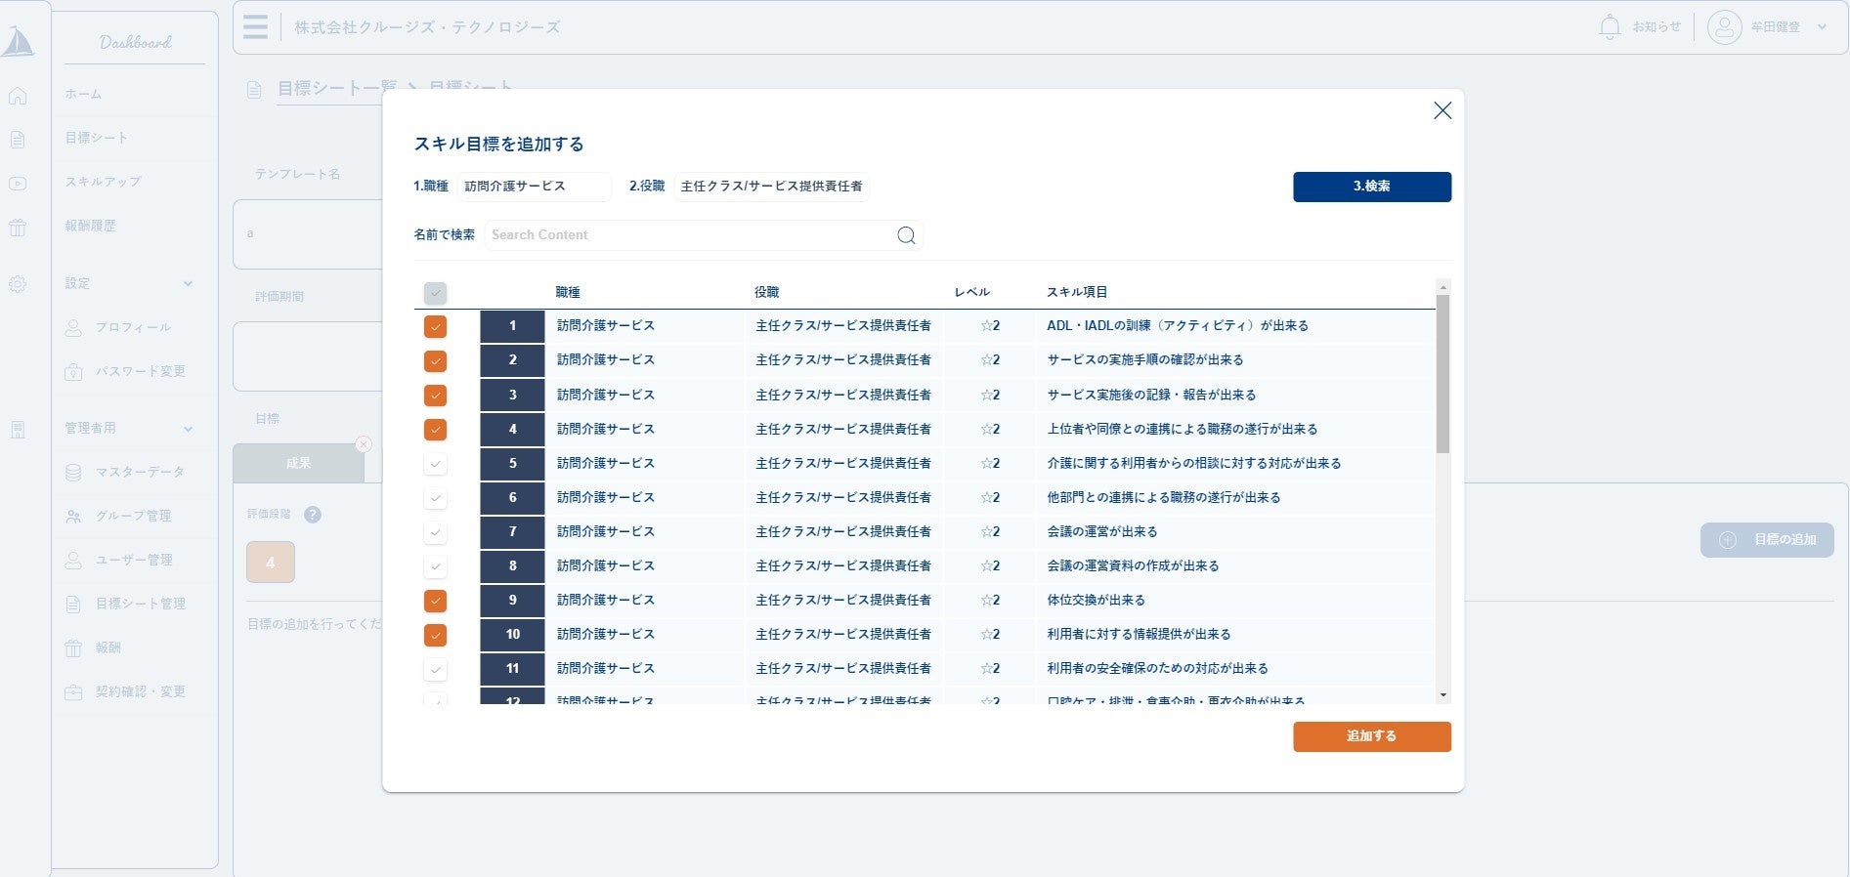The height and width of the screenshot is (877, 1850).
Task: Click the row number 5 cell
Action: point(512,463)
